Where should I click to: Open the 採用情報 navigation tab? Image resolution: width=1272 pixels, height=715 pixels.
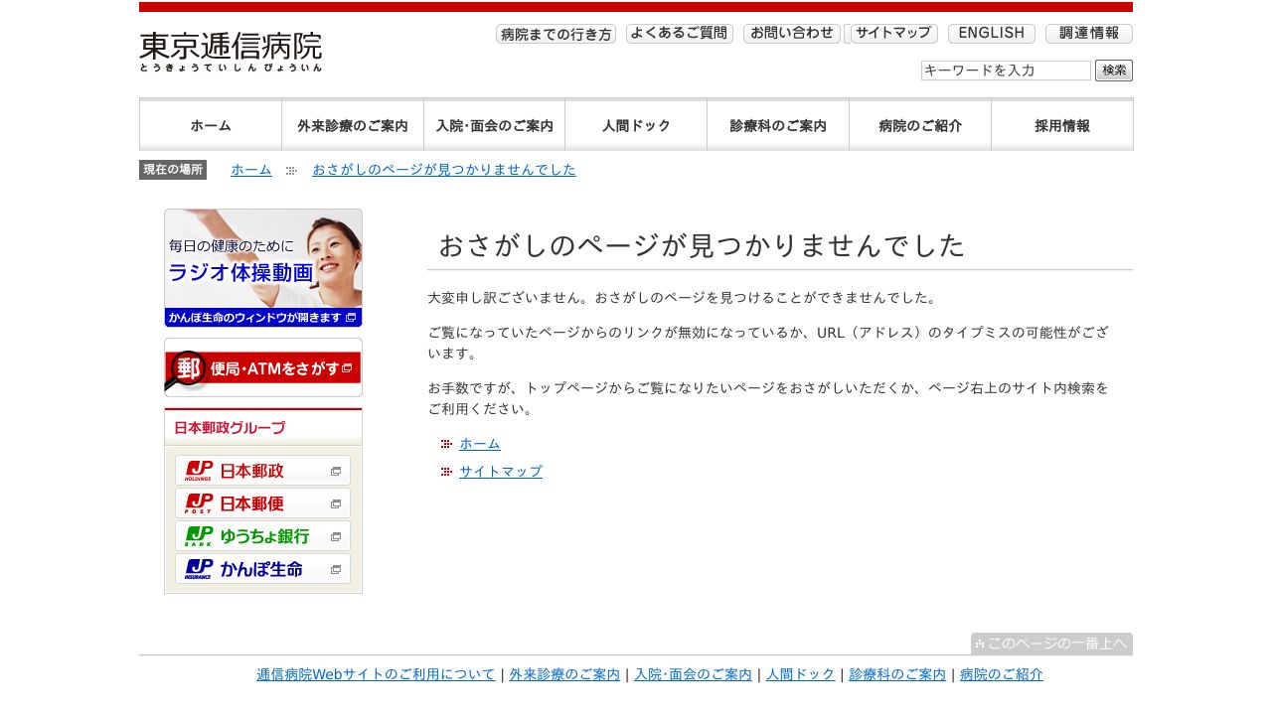(x=1061, y=125)
